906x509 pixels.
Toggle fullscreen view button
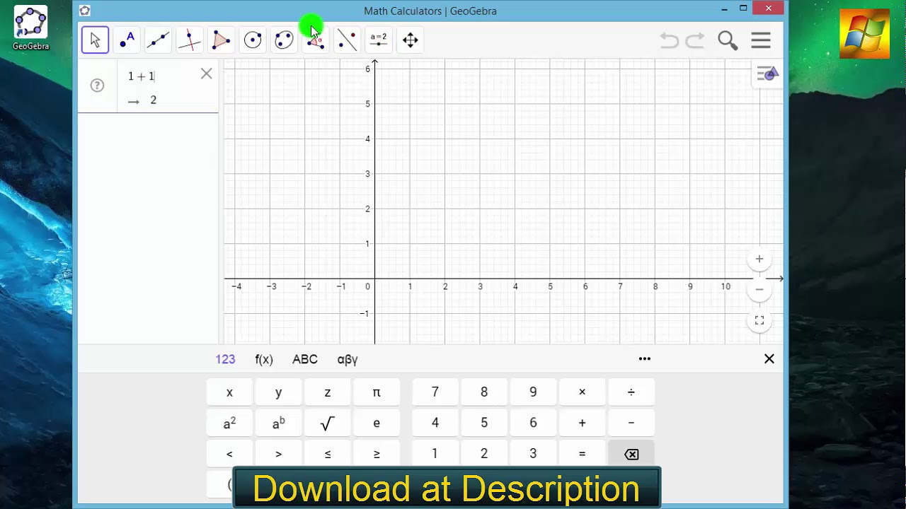pos(759,321)
